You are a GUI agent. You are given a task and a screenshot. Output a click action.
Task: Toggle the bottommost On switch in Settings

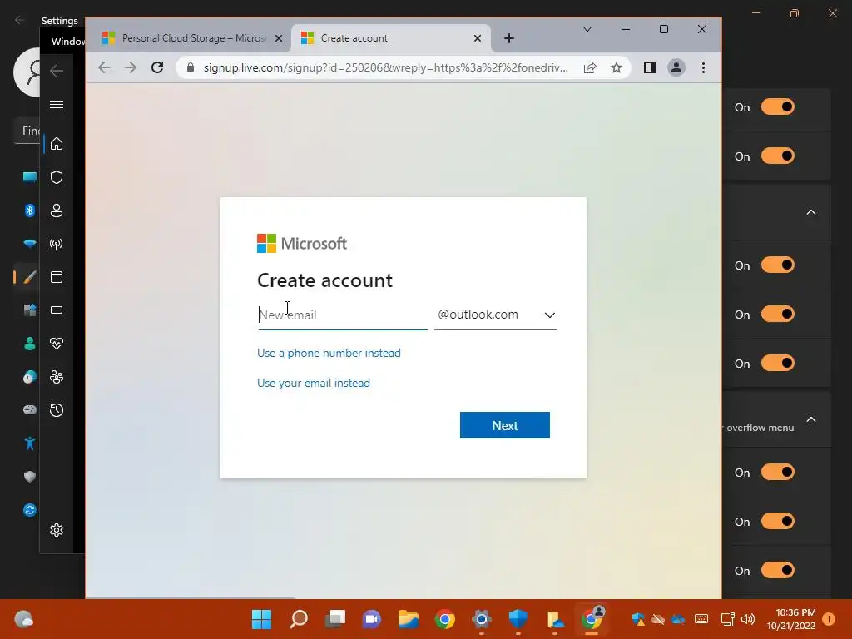(x=778, y=570)
